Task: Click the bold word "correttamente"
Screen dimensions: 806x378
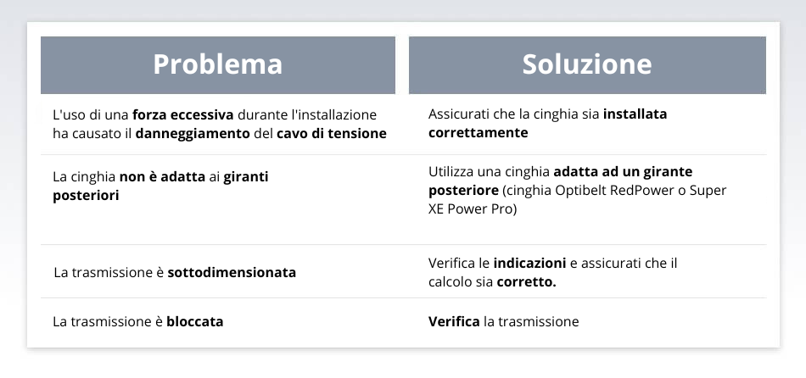Action: coord(479,133)
